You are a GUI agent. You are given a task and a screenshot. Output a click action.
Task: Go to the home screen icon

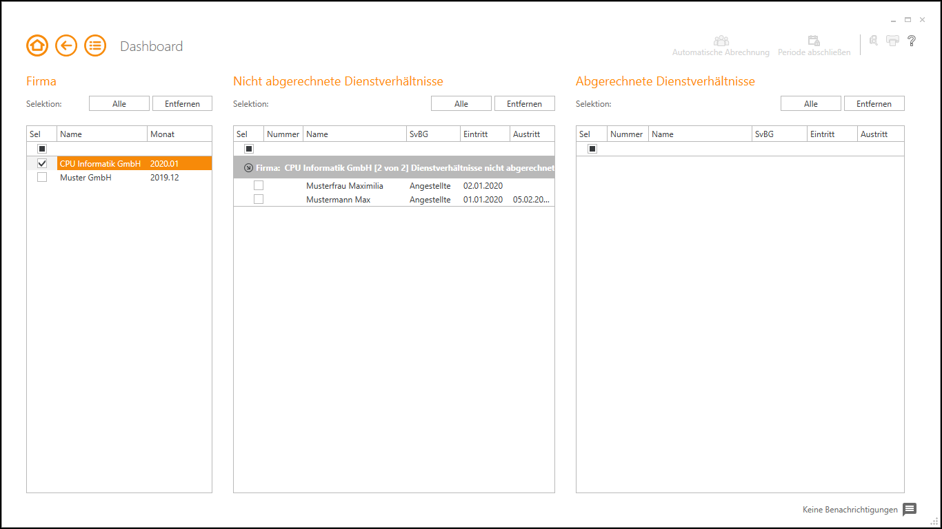(x=37, y=46)
